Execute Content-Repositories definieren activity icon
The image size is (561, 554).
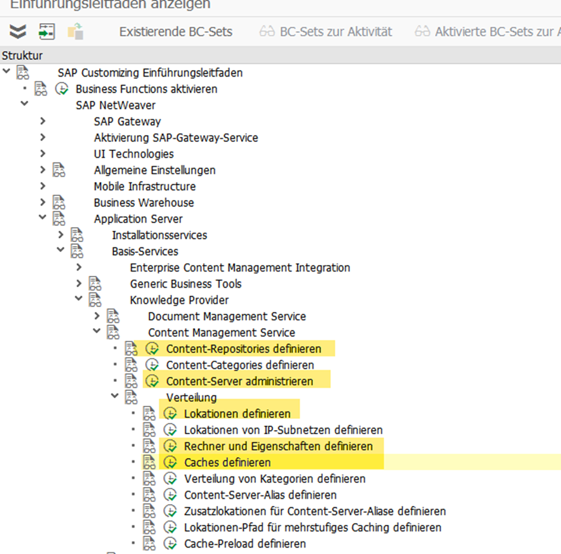click(153, 349)
